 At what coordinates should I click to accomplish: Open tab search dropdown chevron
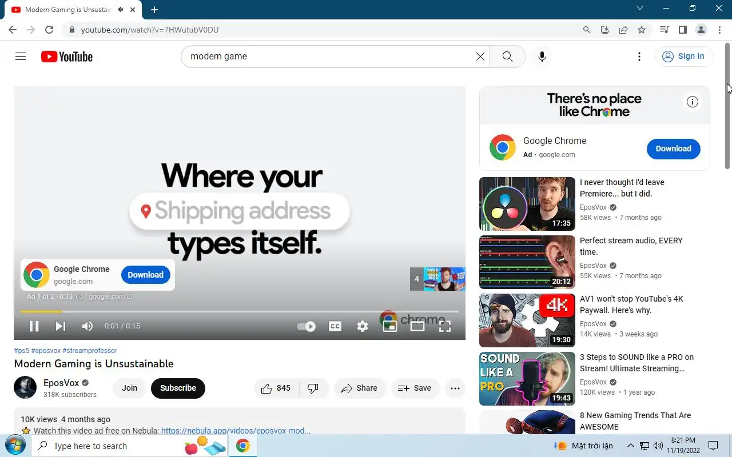coord(640,9)
